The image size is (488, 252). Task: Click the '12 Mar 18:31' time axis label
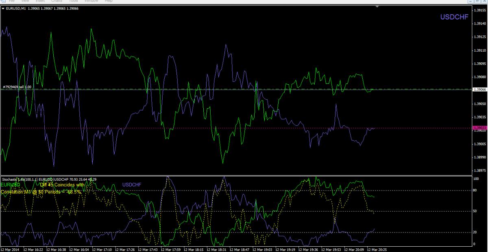point(218,249)
